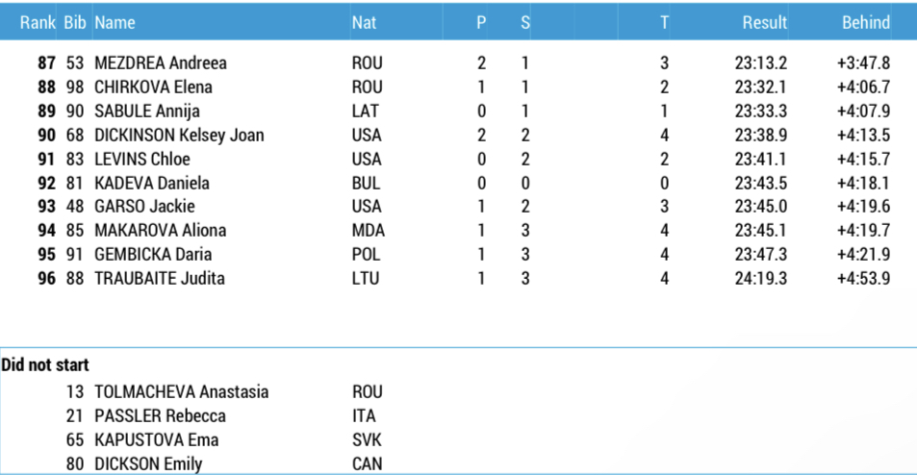The image size is (917, 475).
Task: Click the Result column header
Action: point(765,22)
